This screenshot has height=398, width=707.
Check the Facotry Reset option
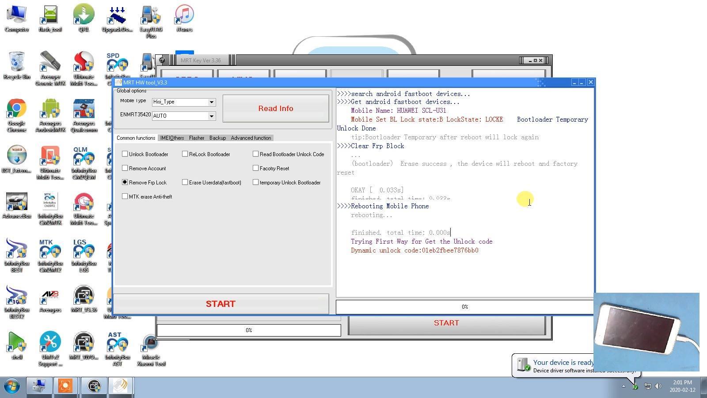pos(256,168)
